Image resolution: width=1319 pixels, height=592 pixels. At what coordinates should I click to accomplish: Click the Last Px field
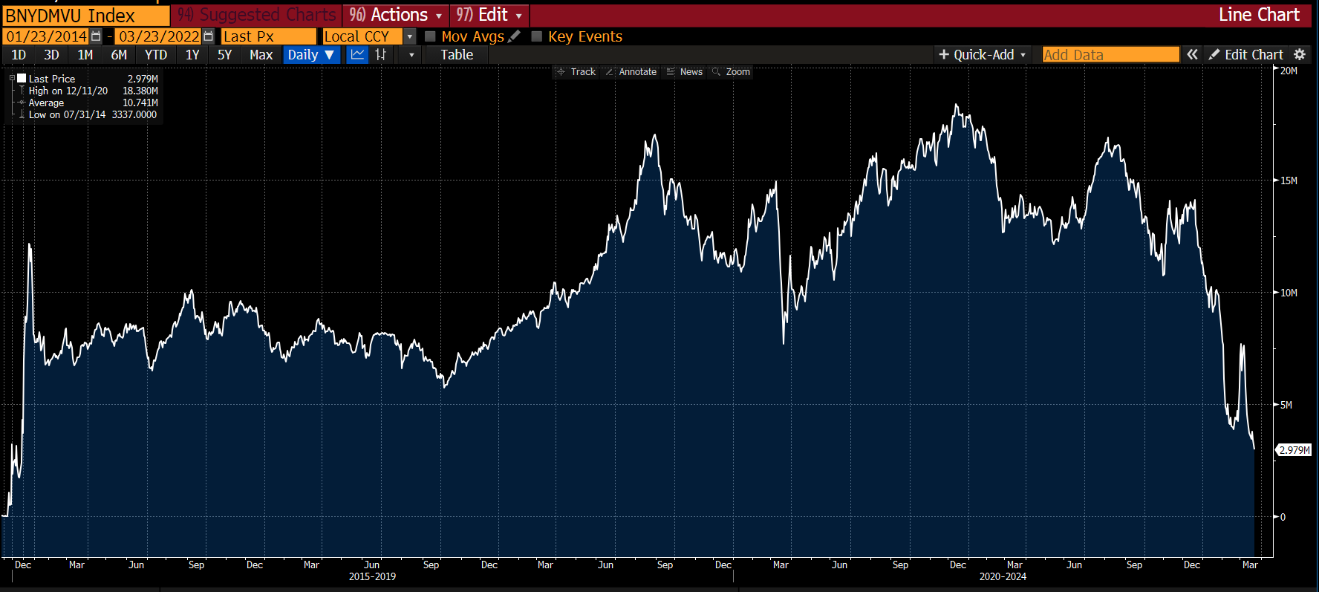[269, 36]
